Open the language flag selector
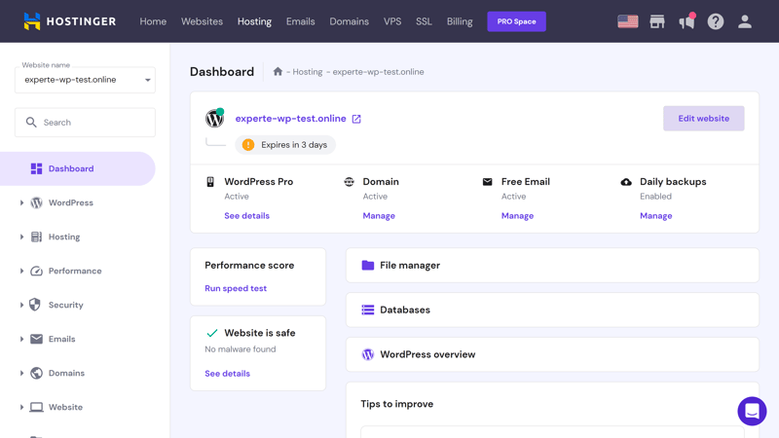Viewport: 779px width, 438px height. pyautogui.click(x=627, y=21)
